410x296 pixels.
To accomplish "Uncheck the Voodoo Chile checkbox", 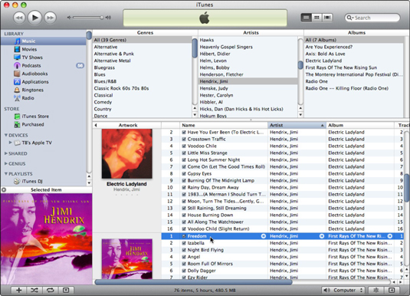I will point(184,146).
